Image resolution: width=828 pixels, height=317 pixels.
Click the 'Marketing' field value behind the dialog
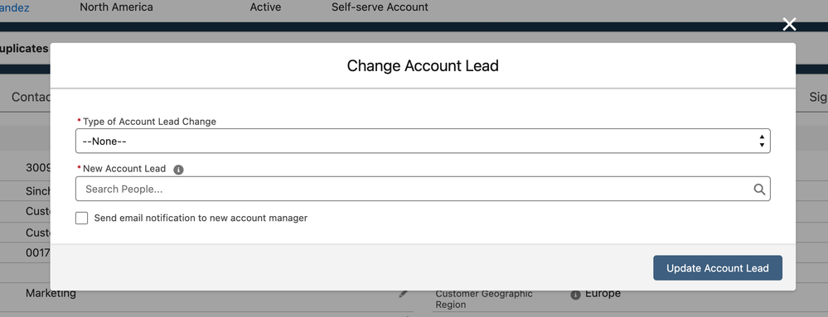click(51, 293)
